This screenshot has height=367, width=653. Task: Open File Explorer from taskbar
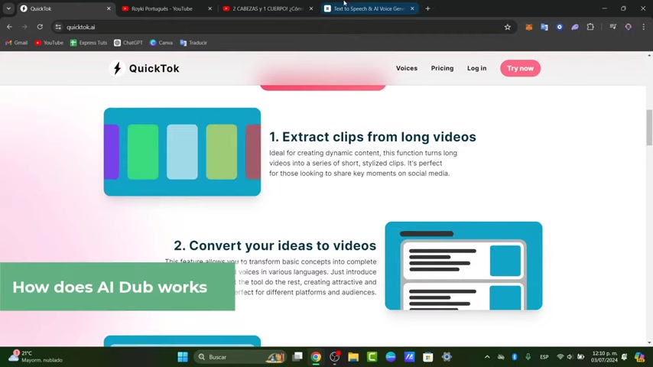point(353,357)
